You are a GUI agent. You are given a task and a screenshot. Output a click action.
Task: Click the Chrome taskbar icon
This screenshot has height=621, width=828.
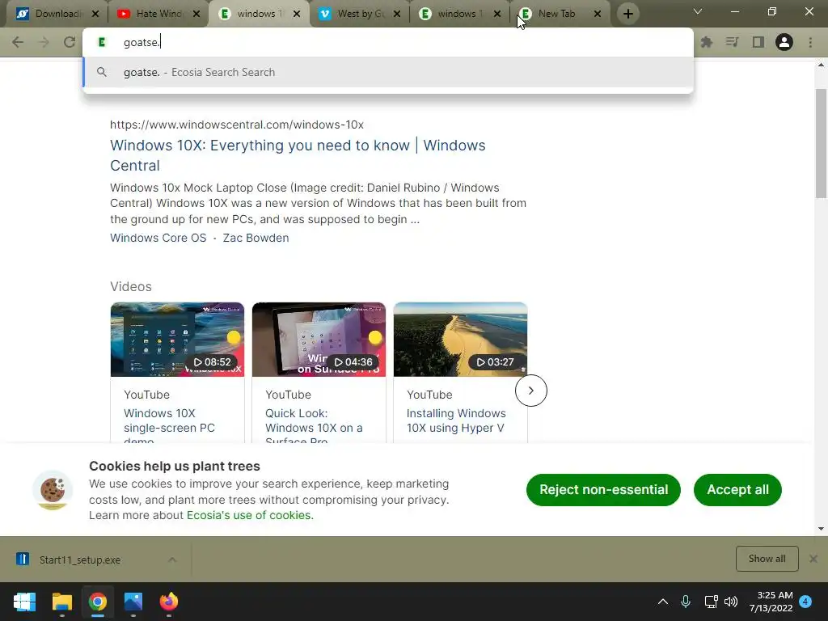click(x=97, y=602)
